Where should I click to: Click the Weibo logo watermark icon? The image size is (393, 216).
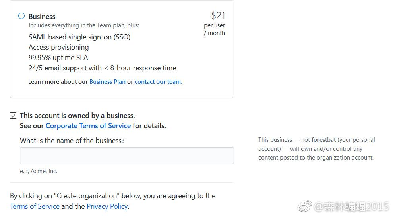(x=305, y=206)
